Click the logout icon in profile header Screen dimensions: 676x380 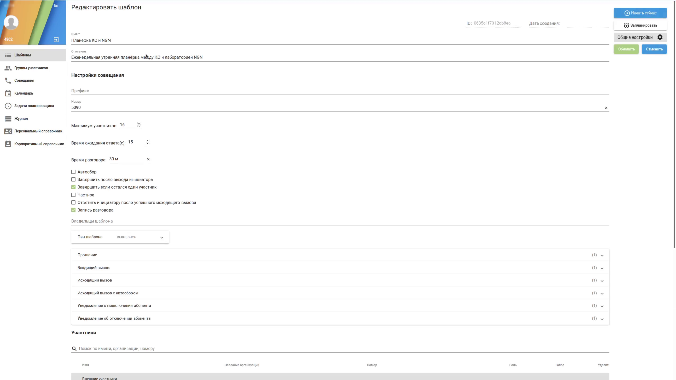click(x=56, y=40)
